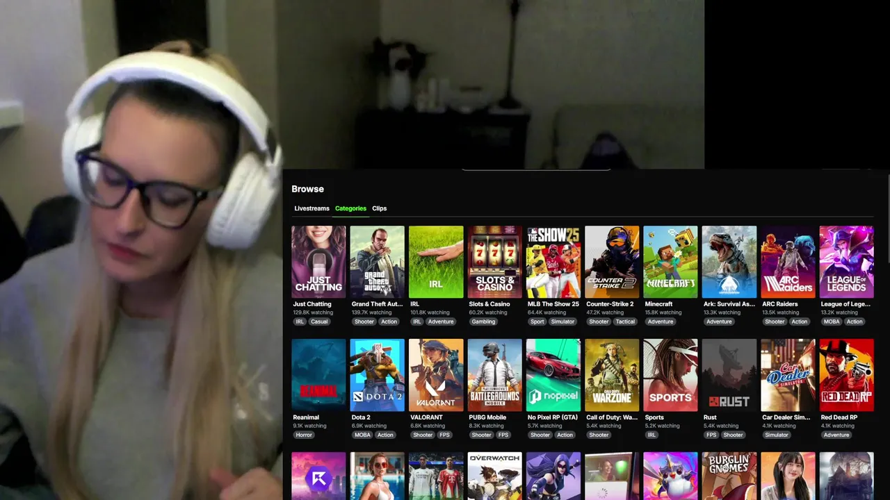Viewport: 890px width, 500px height.
Task: Open the Burglin' Gnomes cover
Action: 729,476
